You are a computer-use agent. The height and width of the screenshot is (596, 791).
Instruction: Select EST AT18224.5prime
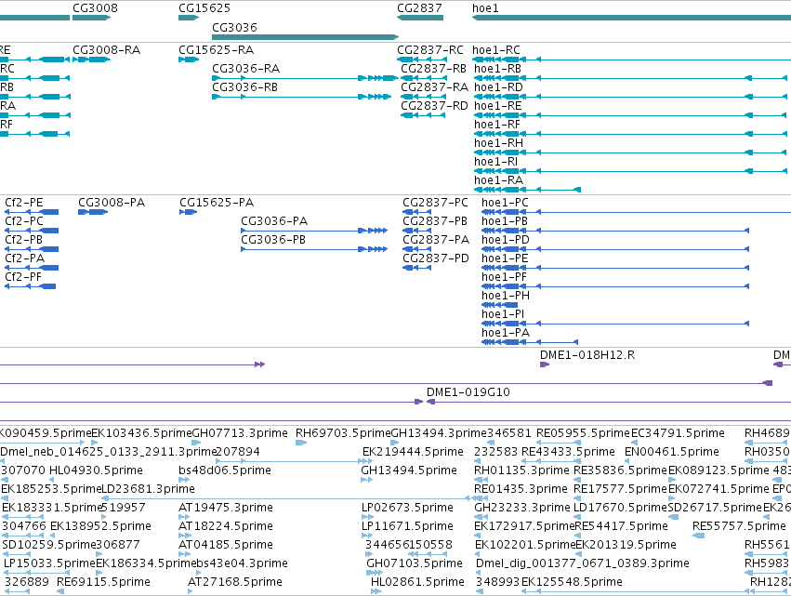(x=226, y=527)
